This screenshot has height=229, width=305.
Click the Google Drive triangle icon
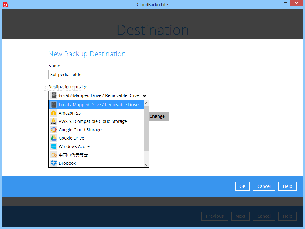coord(54,138)
